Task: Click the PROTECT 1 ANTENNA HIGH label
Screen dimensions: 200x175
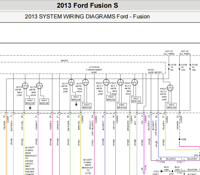Action: point(114,88)
